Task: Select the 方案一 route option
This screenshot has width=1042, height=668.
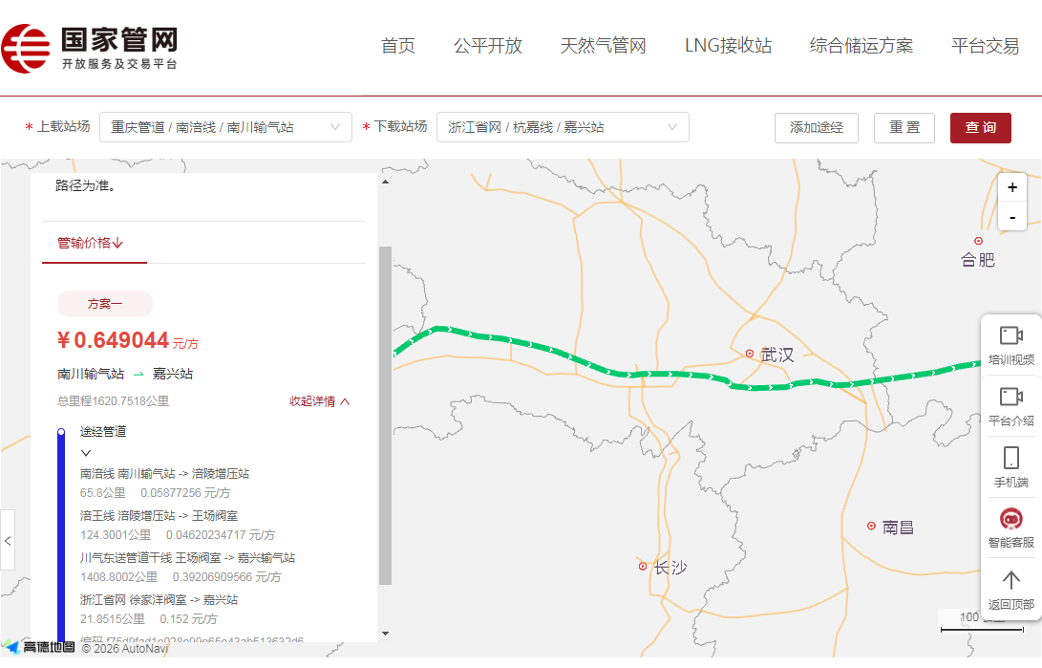Action: (x=105, y=304)
